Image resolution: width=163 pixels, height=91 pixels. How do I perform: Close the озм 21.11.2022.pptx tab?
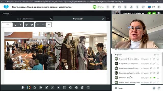tap(51, 19)
